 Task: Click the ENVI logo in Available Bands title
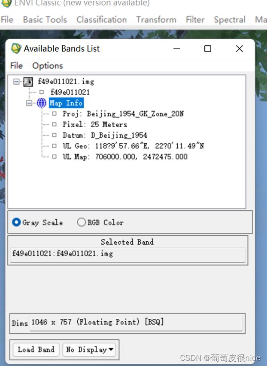tap(16, 48)
